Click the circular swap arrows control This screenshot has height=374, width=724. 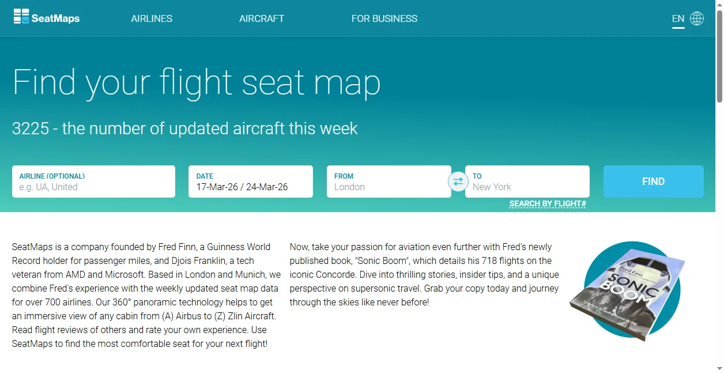[458, 182]
